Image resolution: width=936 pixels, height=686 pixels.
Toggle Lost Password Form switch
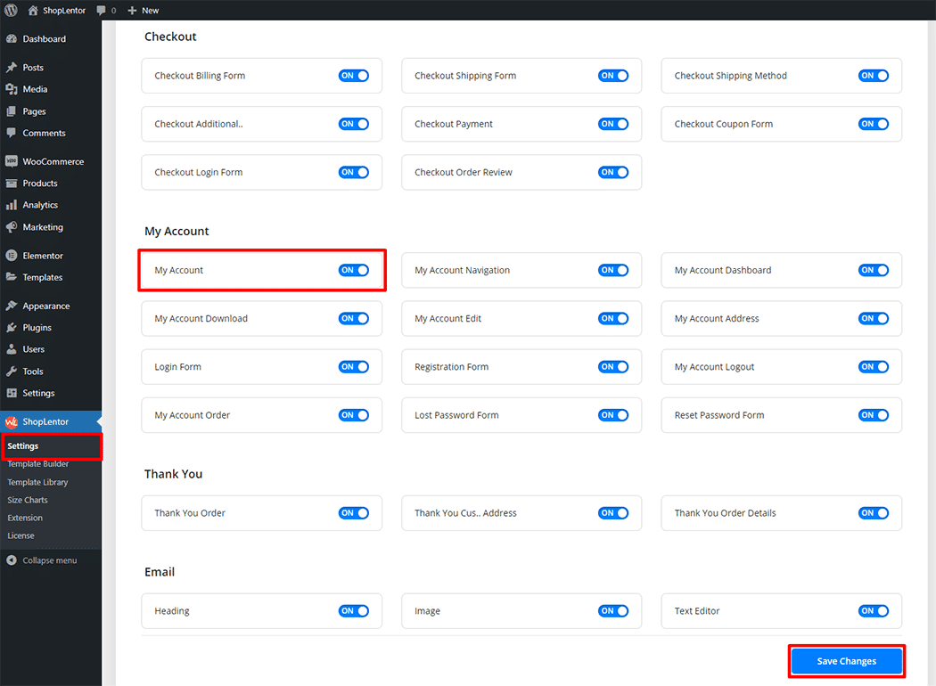click(613, 415)
